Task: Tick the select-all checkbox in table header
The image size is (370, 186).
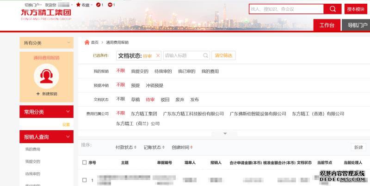Action: [x=85, y=162]
